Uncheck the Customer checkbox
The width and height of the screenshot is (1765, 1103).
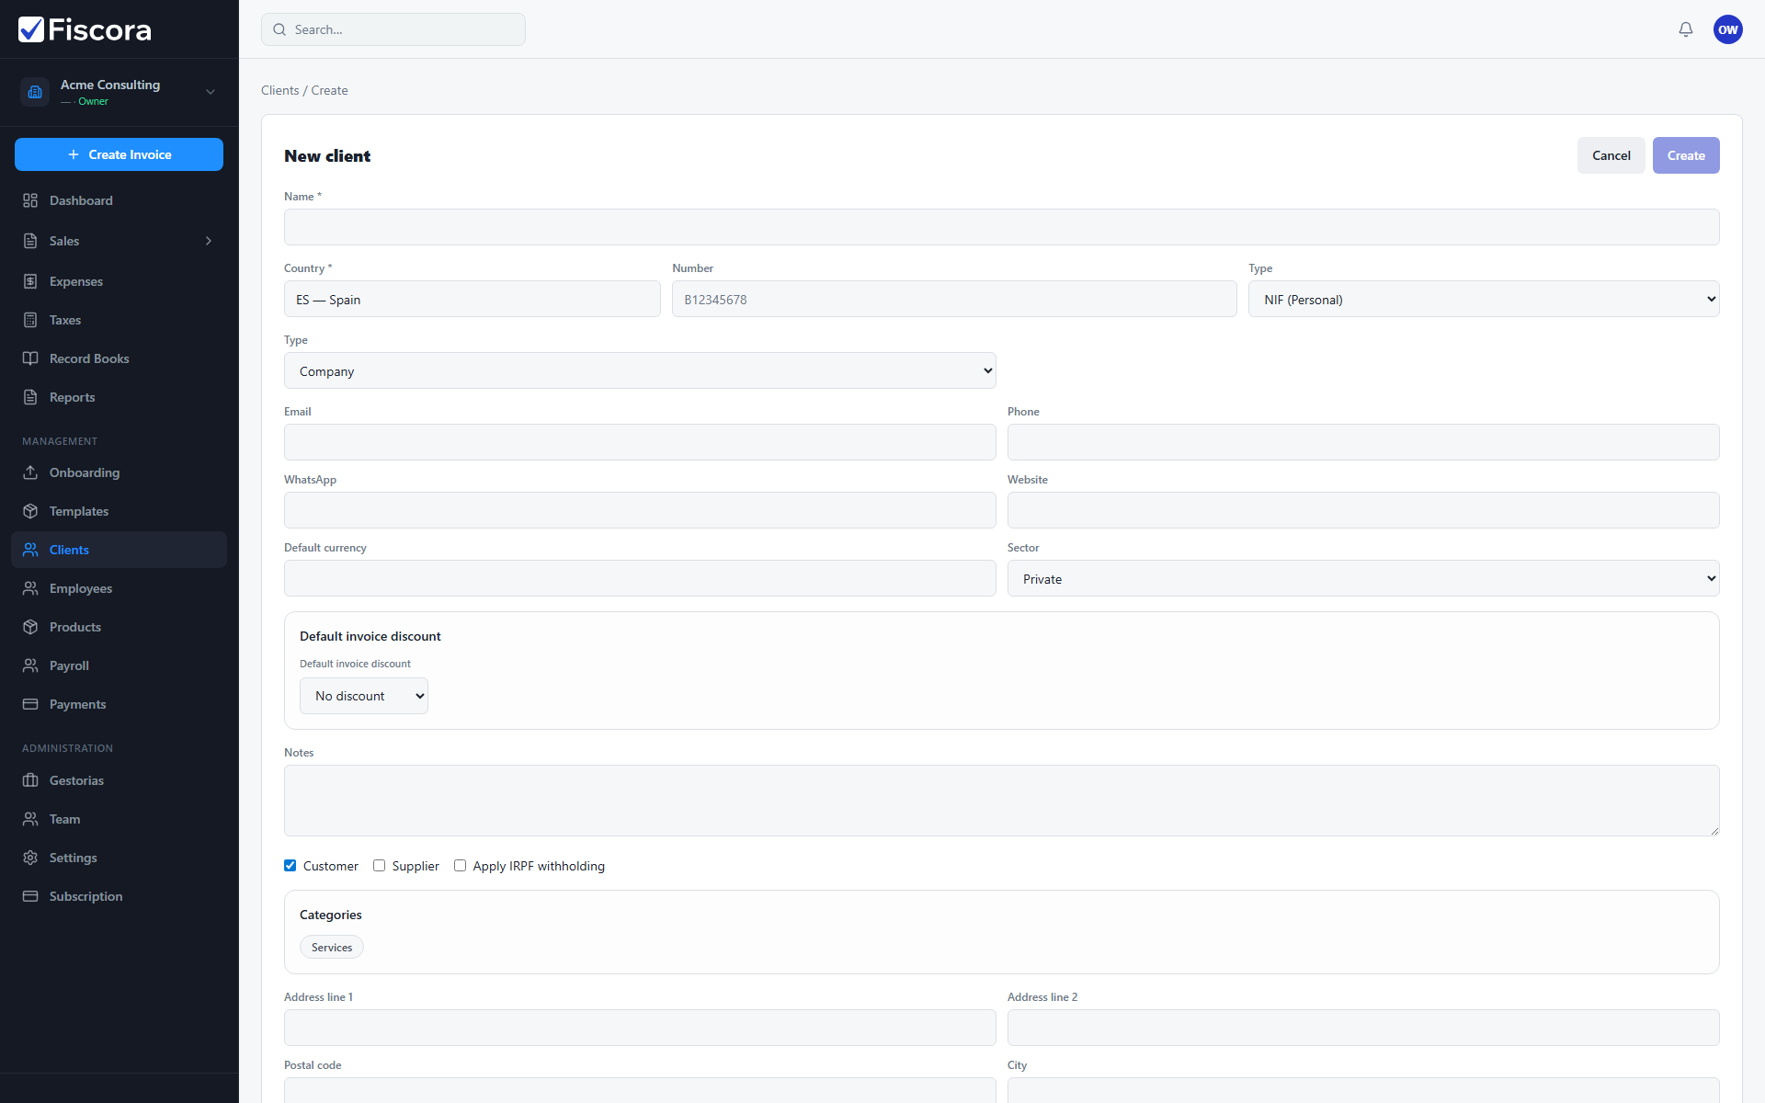click(290, 866)
